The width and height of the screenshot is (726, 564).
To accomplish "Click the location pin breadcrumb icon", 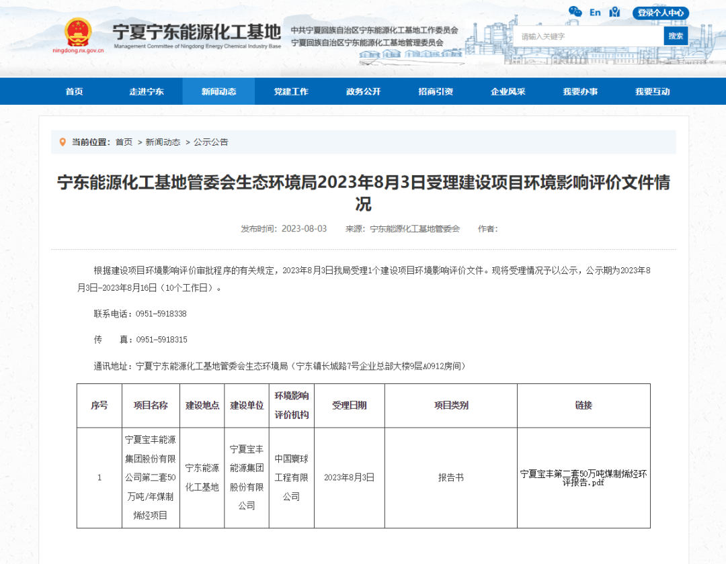I will (x=63, y=142).
